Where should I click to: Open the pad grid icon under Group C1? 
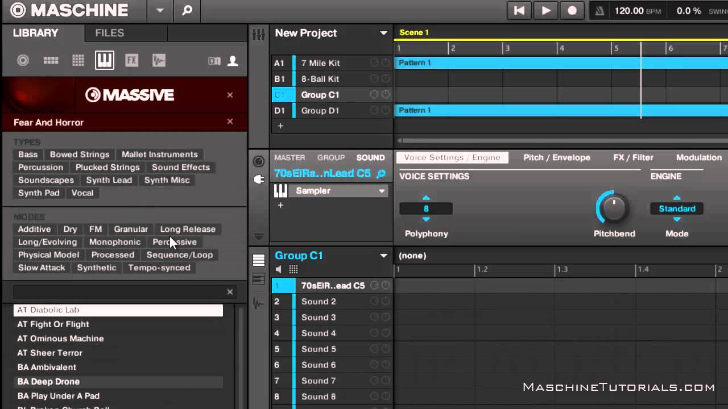[x=293, y=269]
